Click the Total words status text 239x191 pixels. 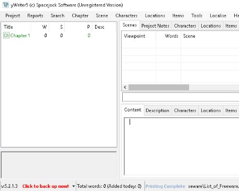click(x=109, y=186)
